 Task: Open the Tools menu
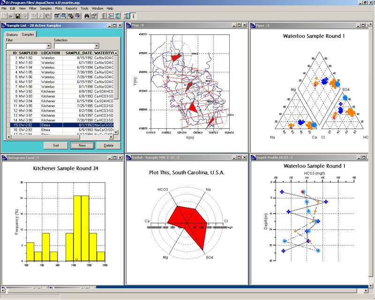coord(84,8)
